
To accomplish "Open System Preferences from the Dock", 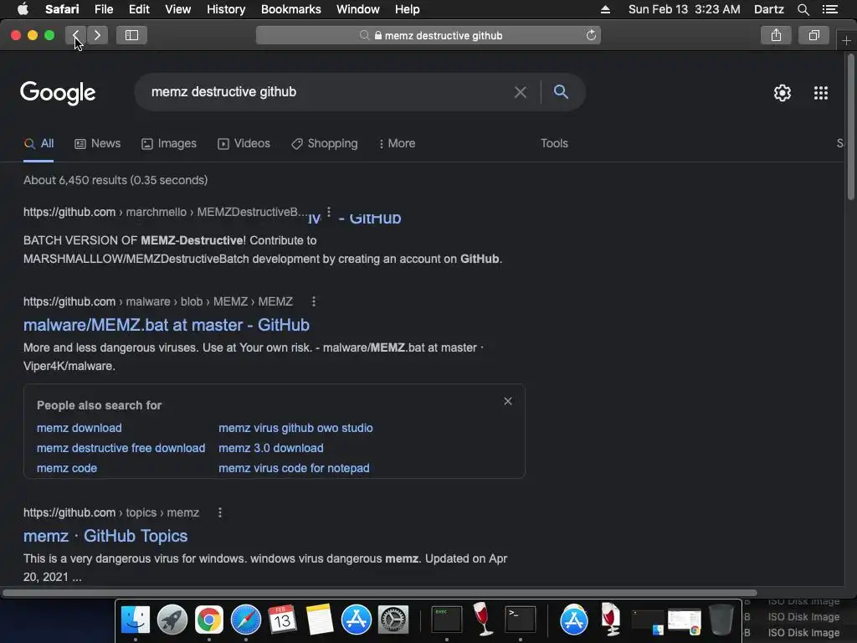I will tap(393, 620).
